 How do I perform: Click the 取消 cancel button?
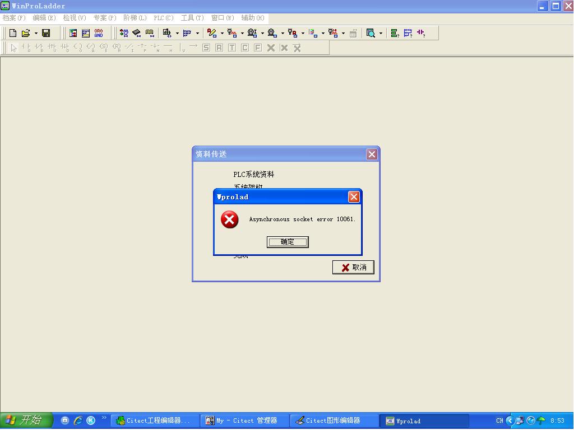[x=353, y=267]
